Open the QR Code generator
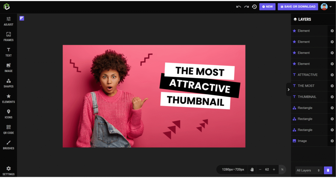336x178 pixels. tap(9, 129)
